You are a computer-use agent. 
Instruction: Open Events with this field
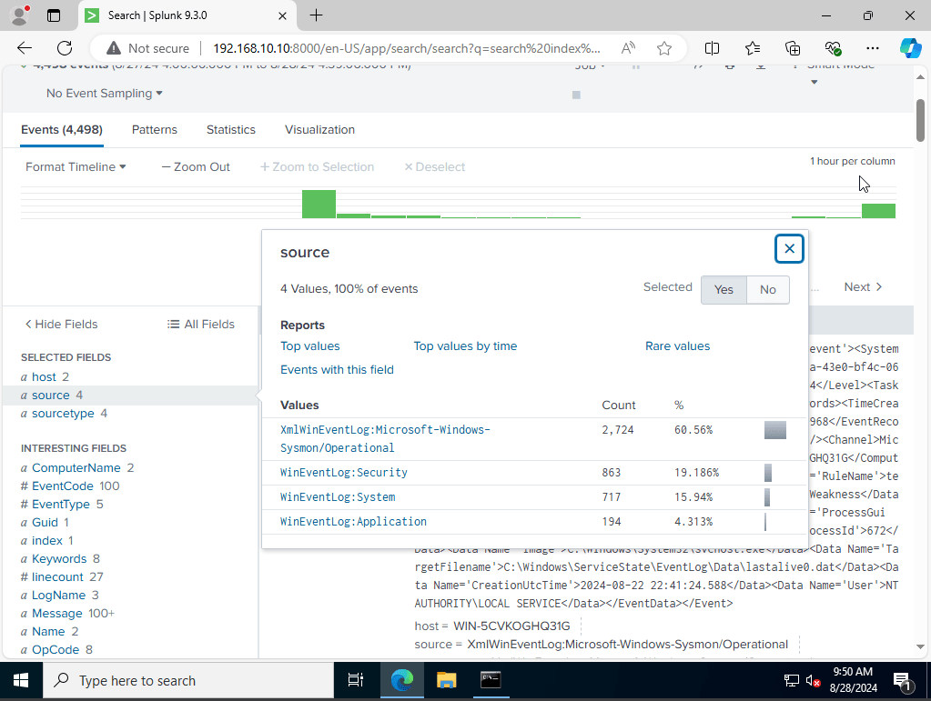point(337,369)
